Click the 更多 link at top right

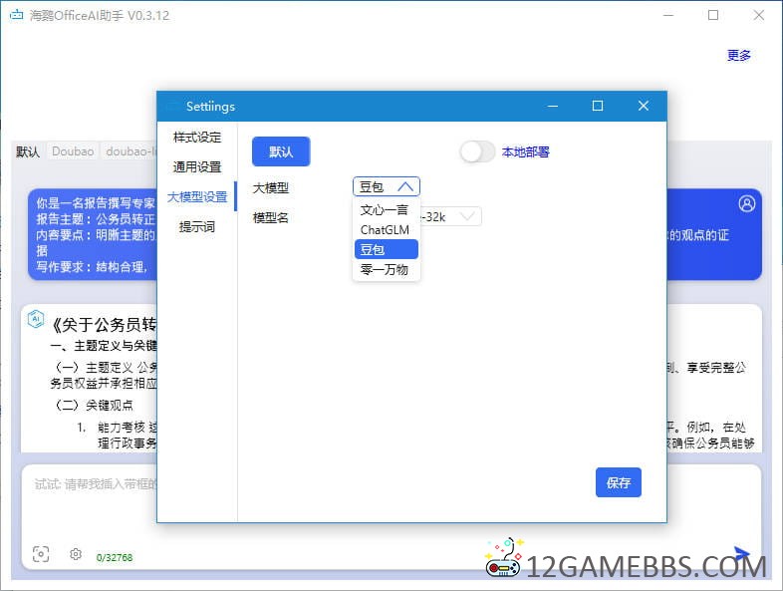click(x=738, y=55)
